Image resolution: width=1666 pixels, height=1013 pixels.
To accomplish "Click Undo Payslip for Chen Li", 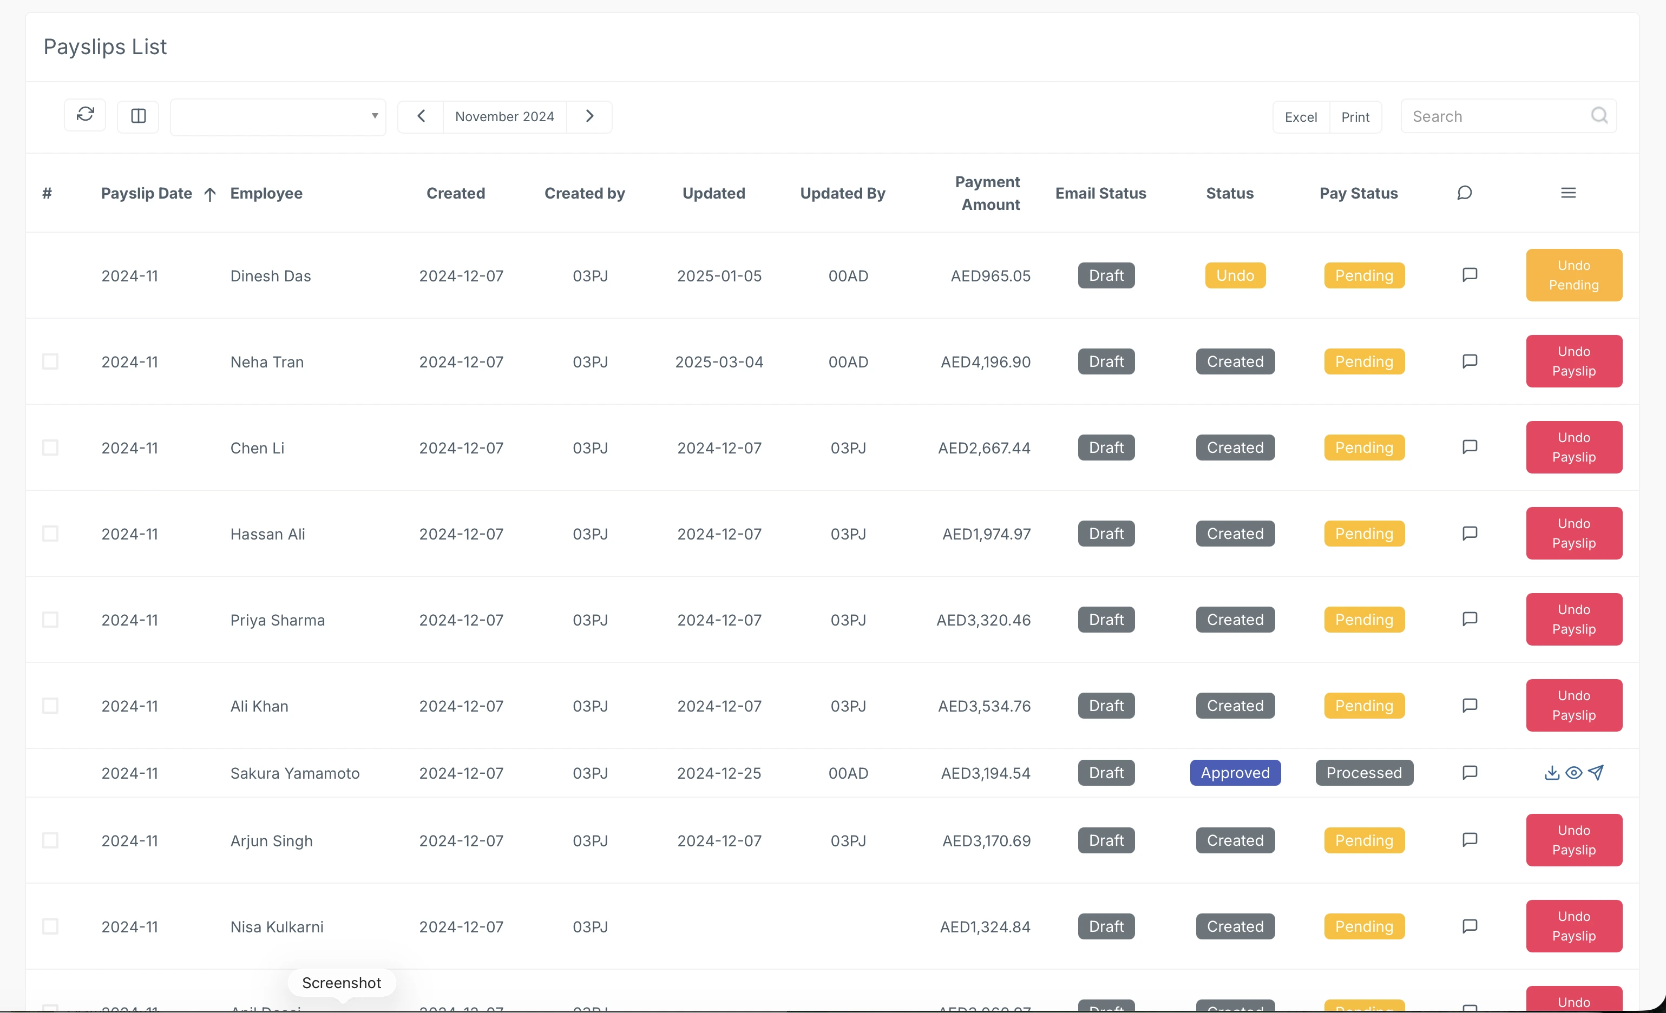I will [x=1574, y=448].
